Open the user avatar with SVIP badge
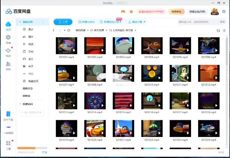Viewport: 230px width, 158px height. pyautogui.click(x=215, y=12)
